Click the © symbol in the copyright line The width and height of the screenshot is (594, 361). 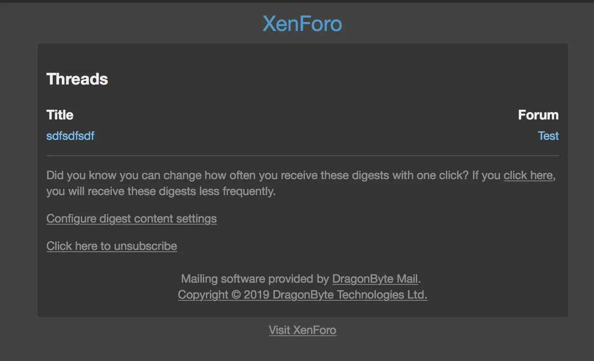236,295
